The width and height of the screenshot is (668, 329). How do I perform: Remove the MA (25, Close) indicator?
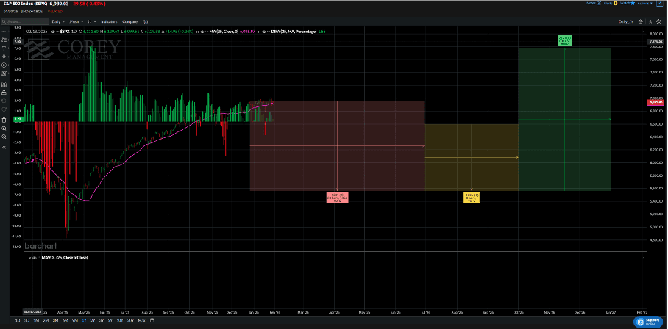[x=197, y=31]
